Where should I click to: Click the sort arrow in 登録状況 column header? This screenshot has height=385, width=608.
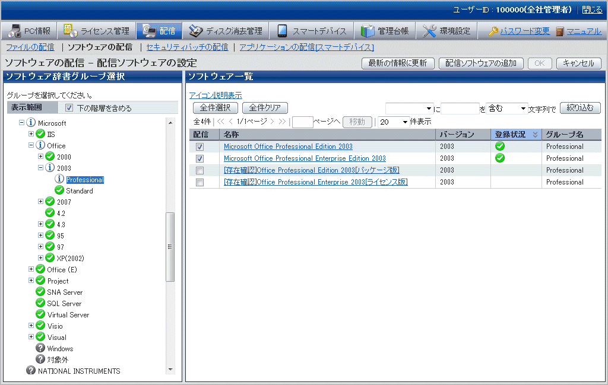tap(535, 135)
